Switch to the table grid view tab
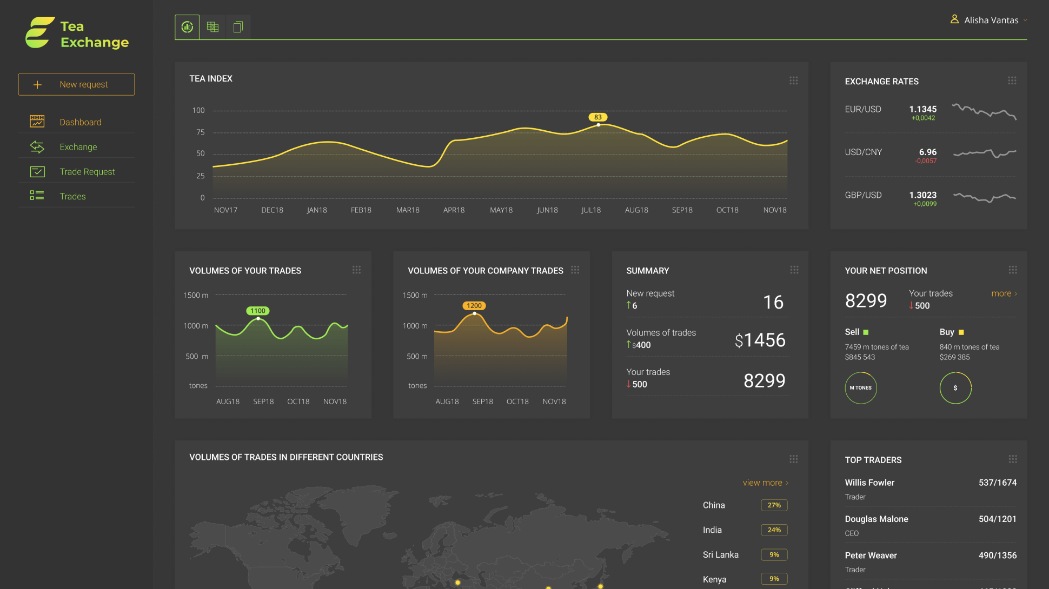 [213, 27]
